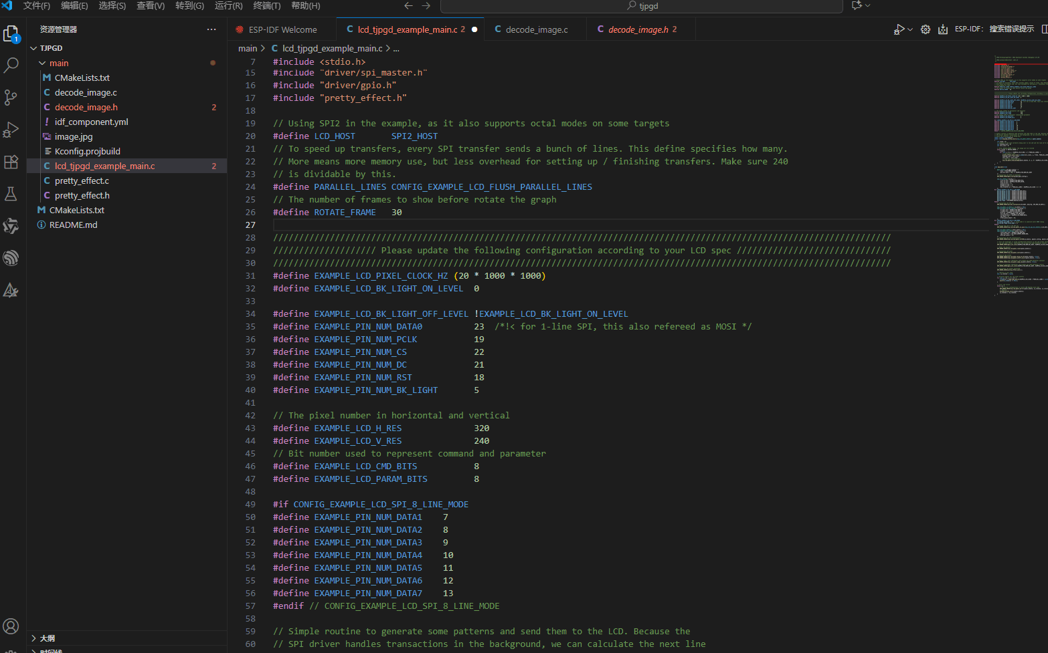Switch to ESP-IDF Welcome tab

pyautogui.click(x=281, y=29)
